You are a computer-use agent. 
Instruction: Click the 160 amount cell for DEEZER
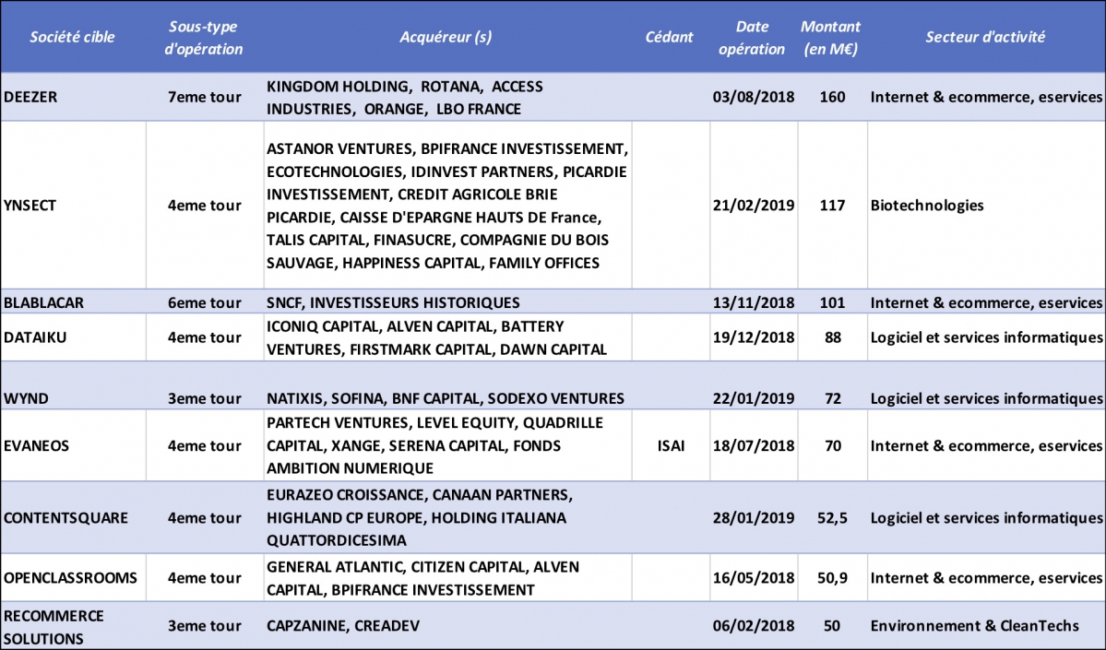[832, 97]
